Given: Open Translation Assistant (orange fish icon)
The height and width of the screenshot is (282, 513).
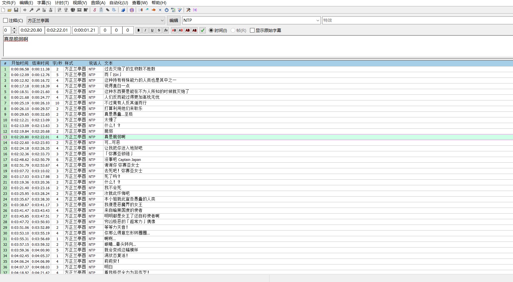Looking at the screenshot, I should tap(154, 10).
